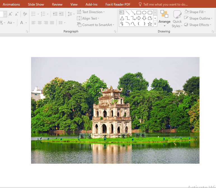216x188 pixels.
Task: Open Quick Styles gallery
Action: pyautogui.click(x=177, y=19)
